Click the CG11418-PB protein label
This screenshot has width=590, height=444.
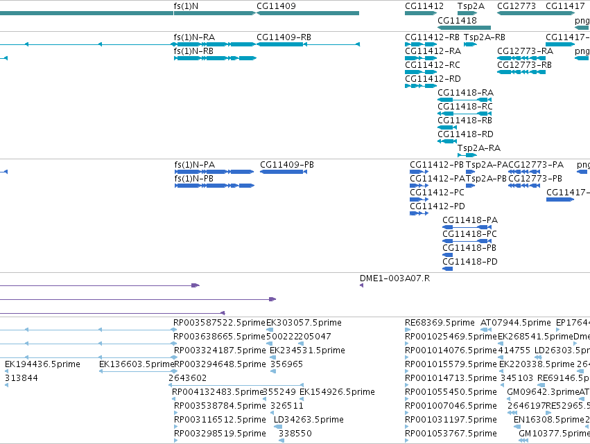(469, 248)
